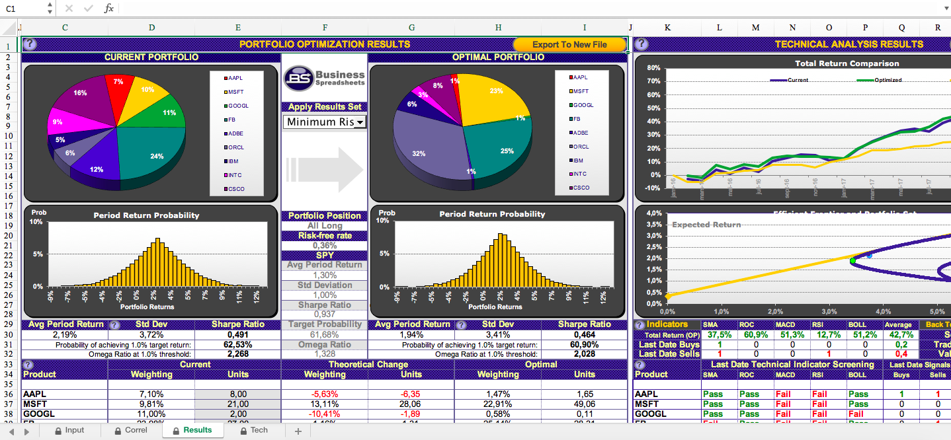This screenshot has width=951, height=440.
Task: Click Target Probability value 61,68%
Action: click(325, 335)
